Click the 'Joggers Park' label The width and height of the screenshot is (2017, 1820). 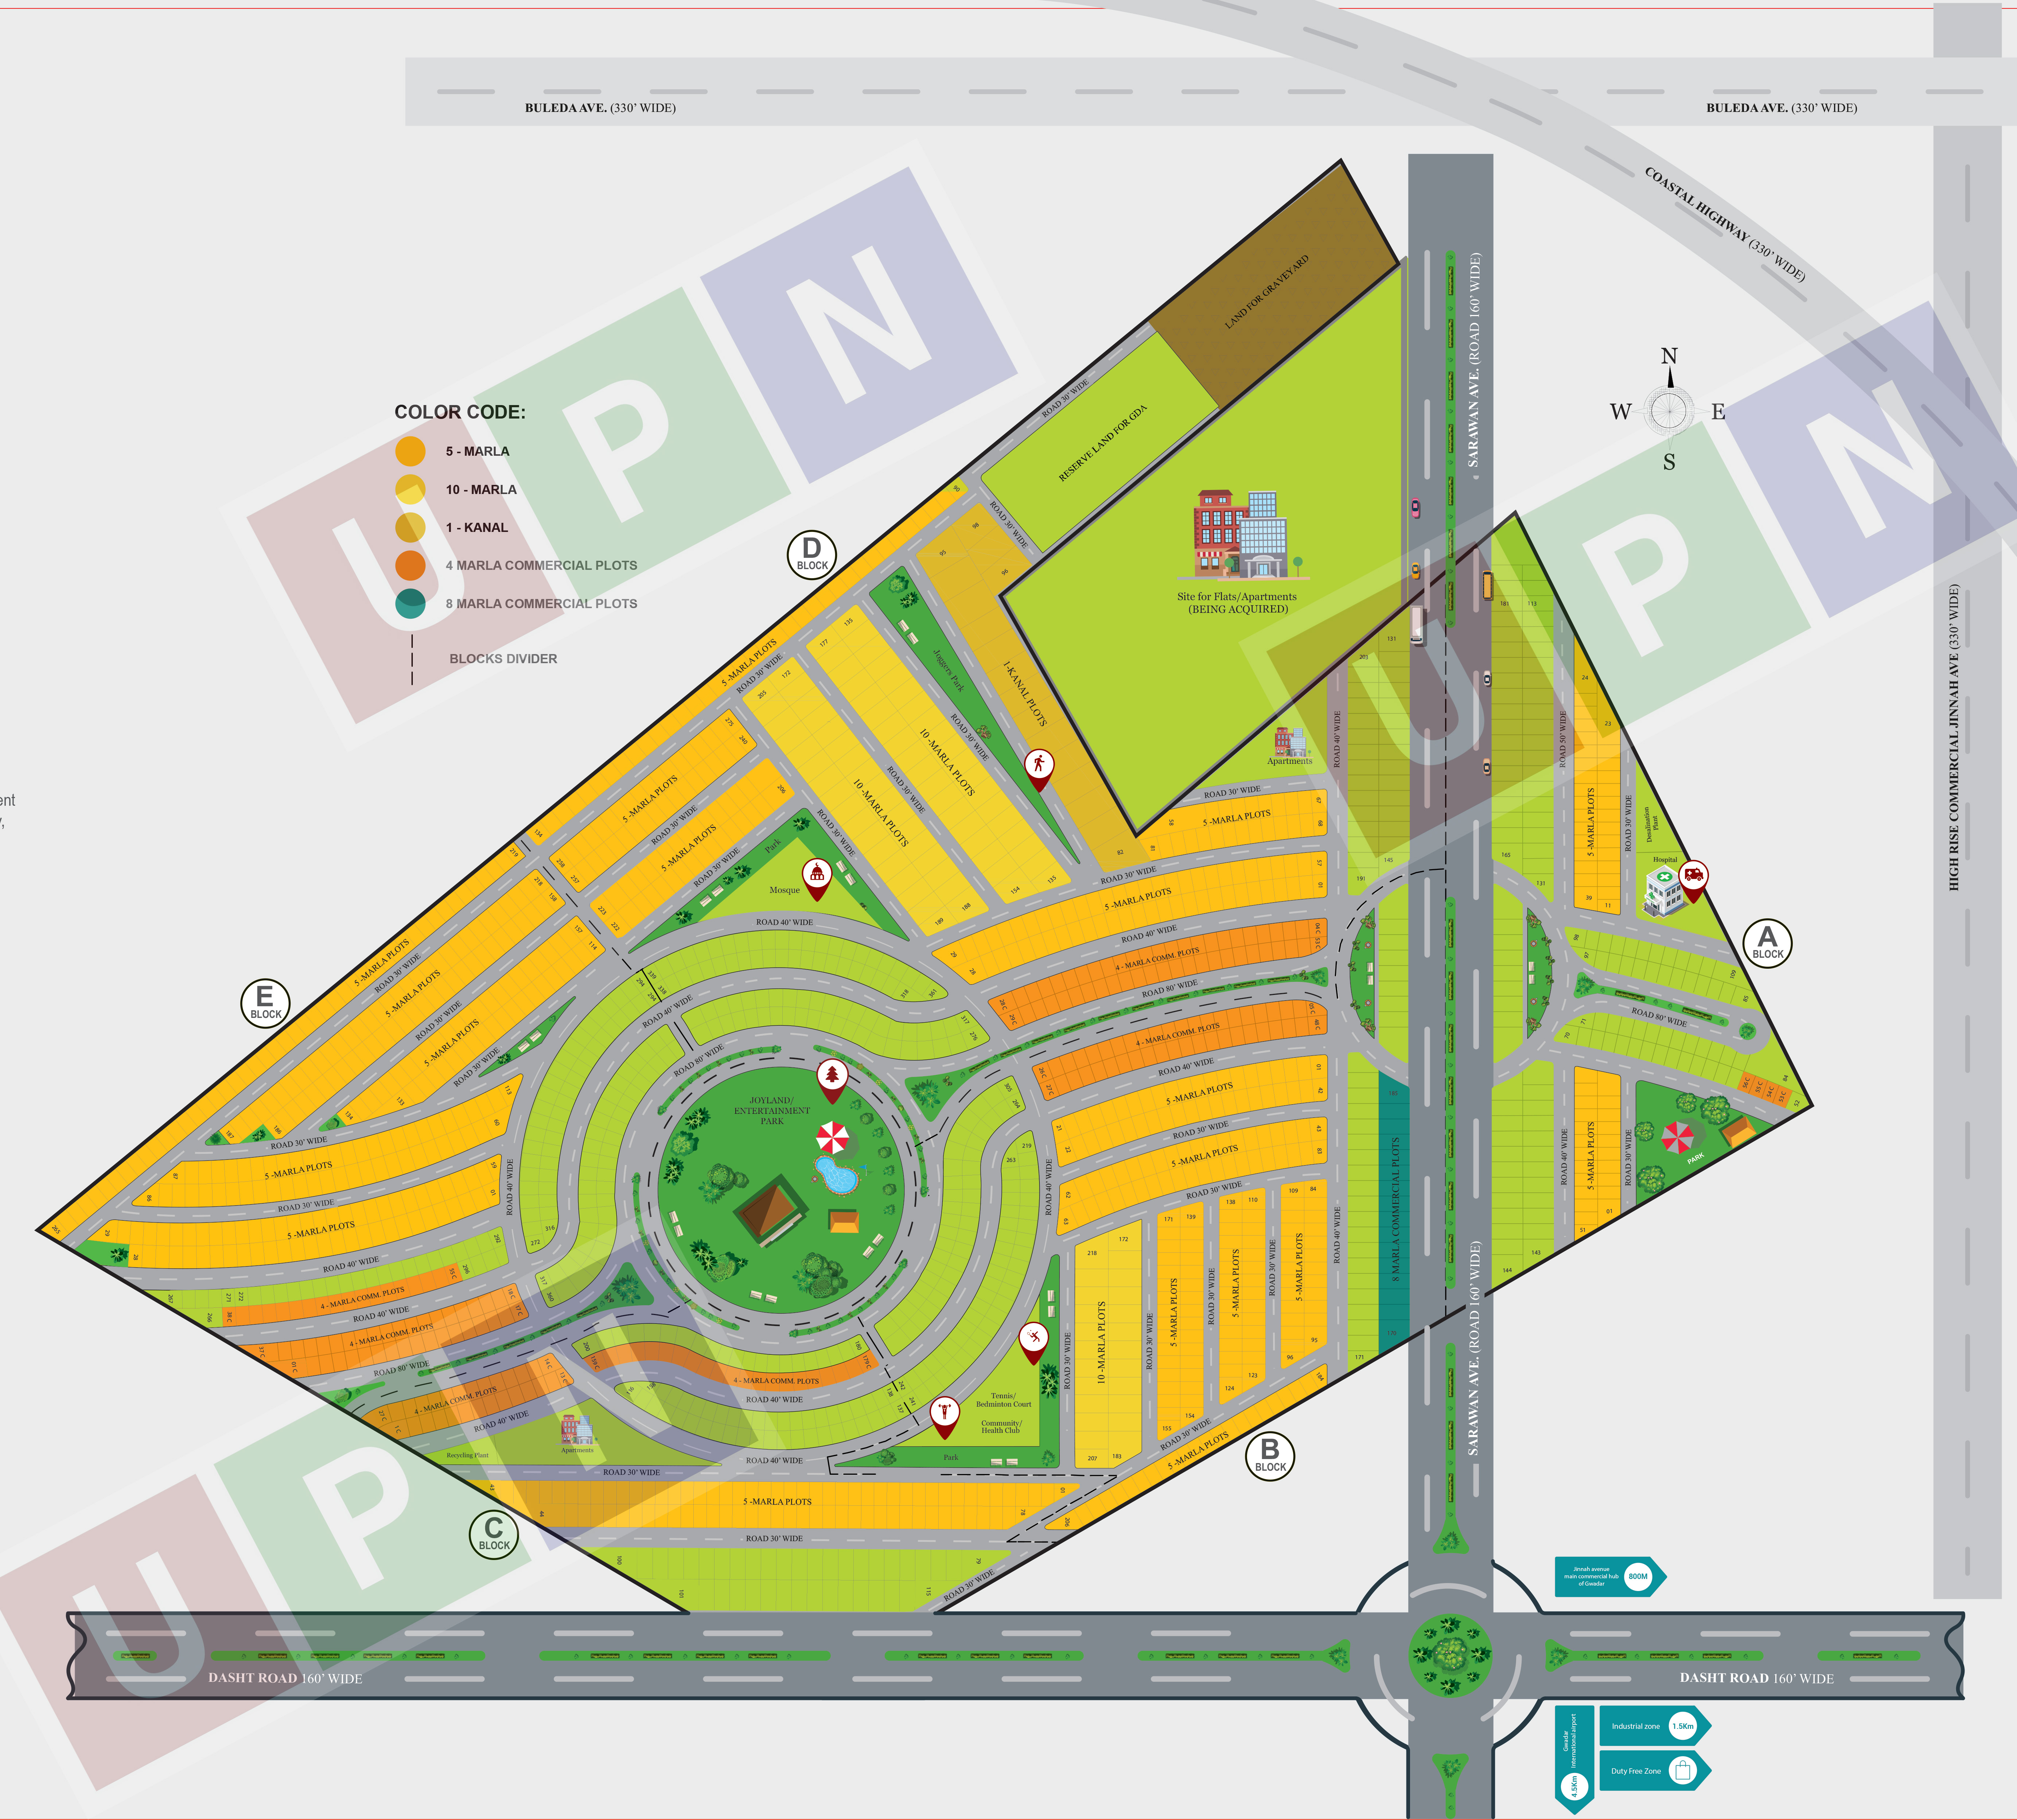pyautogui.click(x=949, y=670)
